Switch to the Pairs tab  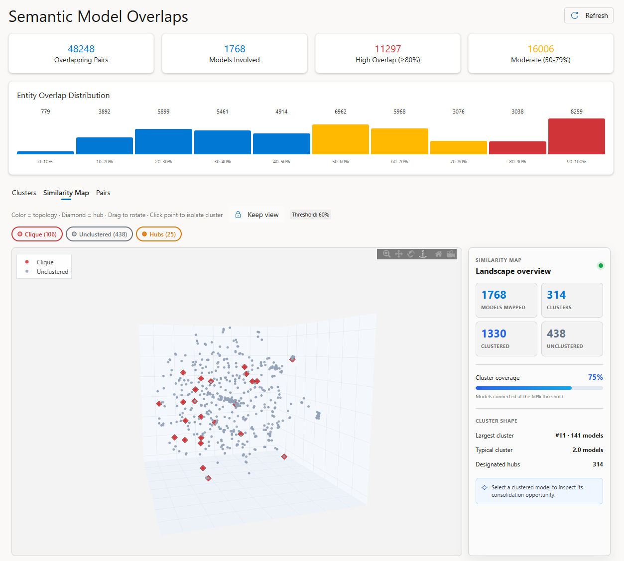(103, 193)
